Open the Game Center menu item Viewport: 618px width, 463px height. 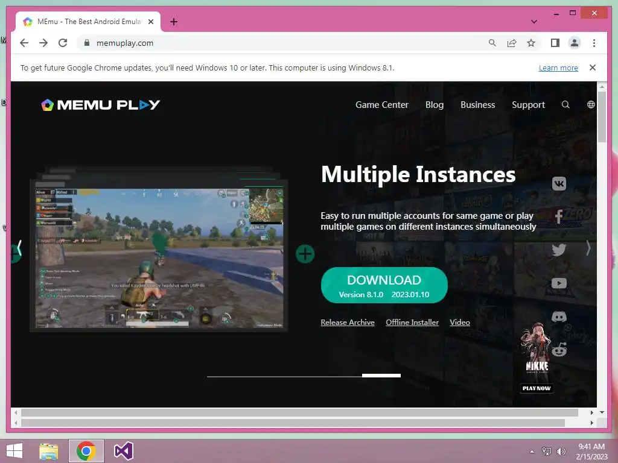coord(382,105)
